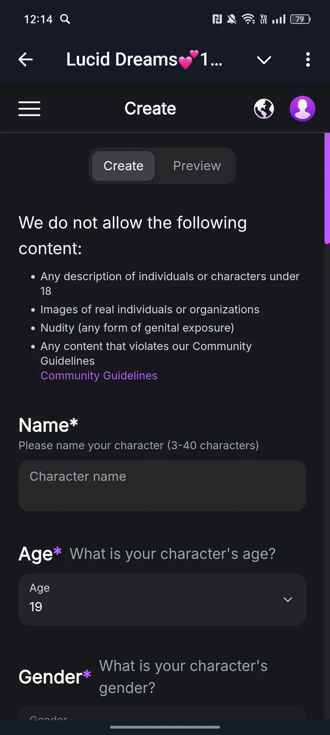Click the Character name input field
Screen dimensions: 330x735
pyautogui.click(x=162, y=486)
